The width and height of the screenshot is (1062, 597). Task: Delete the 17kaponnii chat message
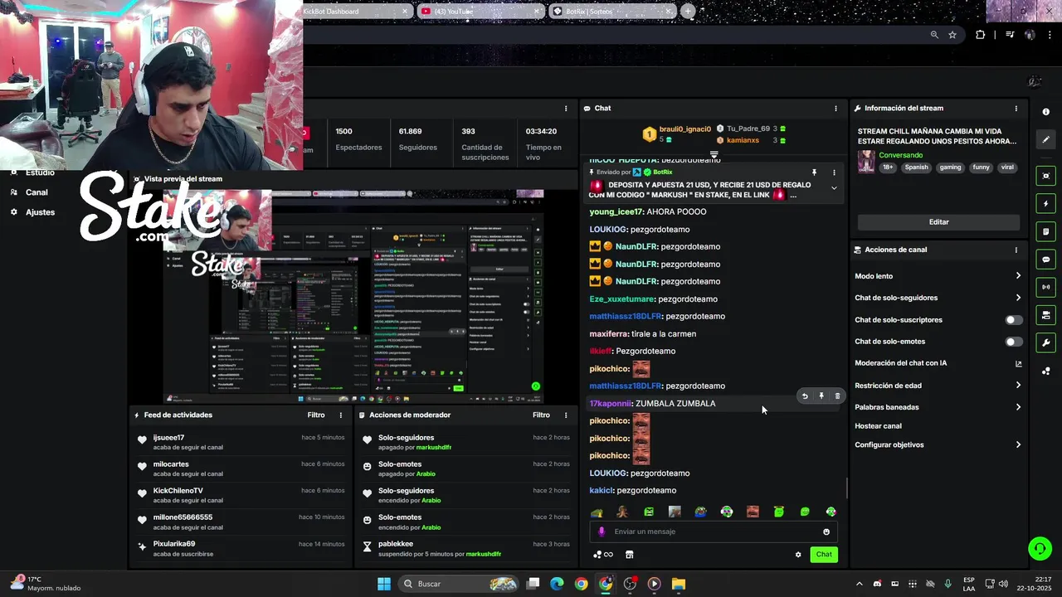click(x=837, y=396)
